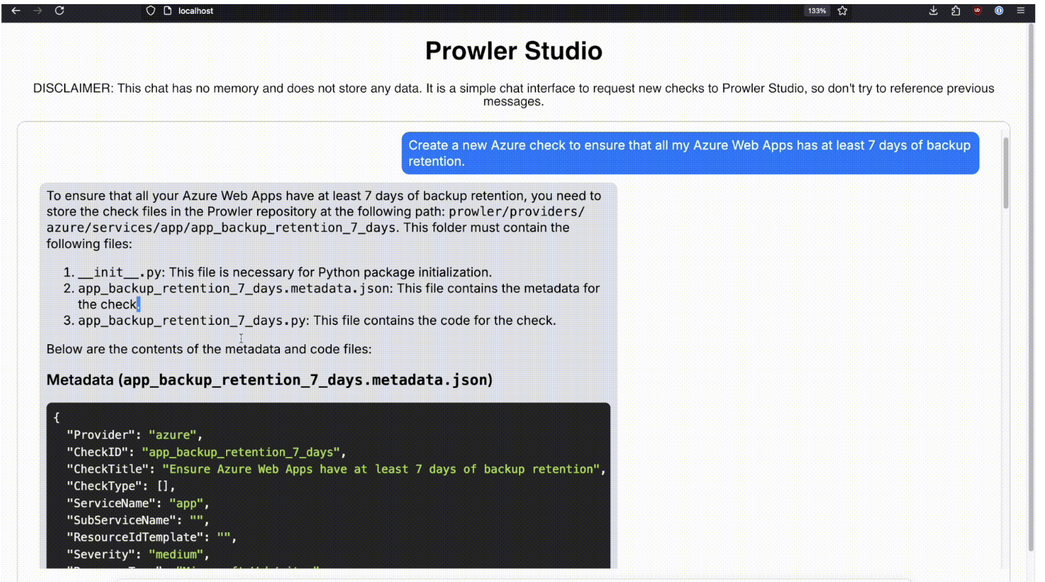
Task: Open the extensions puzzle icon
Action: coord(956,10)
